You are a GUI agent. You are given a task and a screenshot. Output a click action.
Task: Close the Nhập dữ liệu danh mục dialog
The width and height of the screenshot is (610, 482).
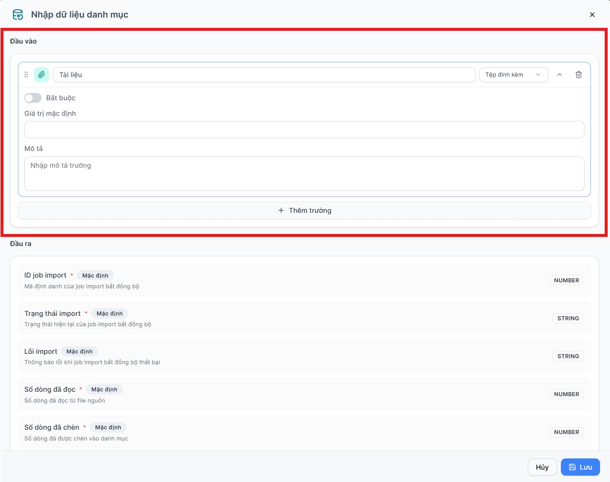click(592, 15)
